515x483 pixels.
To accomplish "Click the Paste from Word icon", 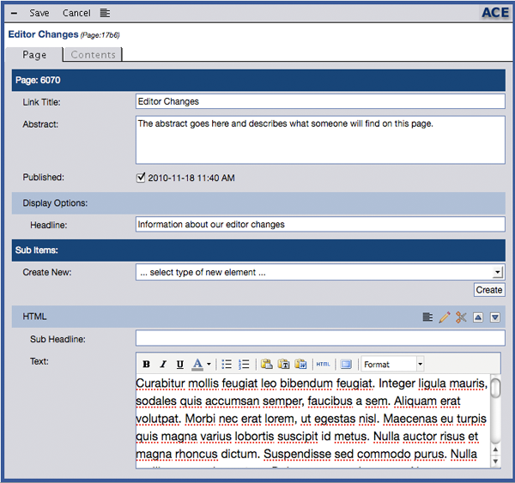I will [x=300, y=364].
